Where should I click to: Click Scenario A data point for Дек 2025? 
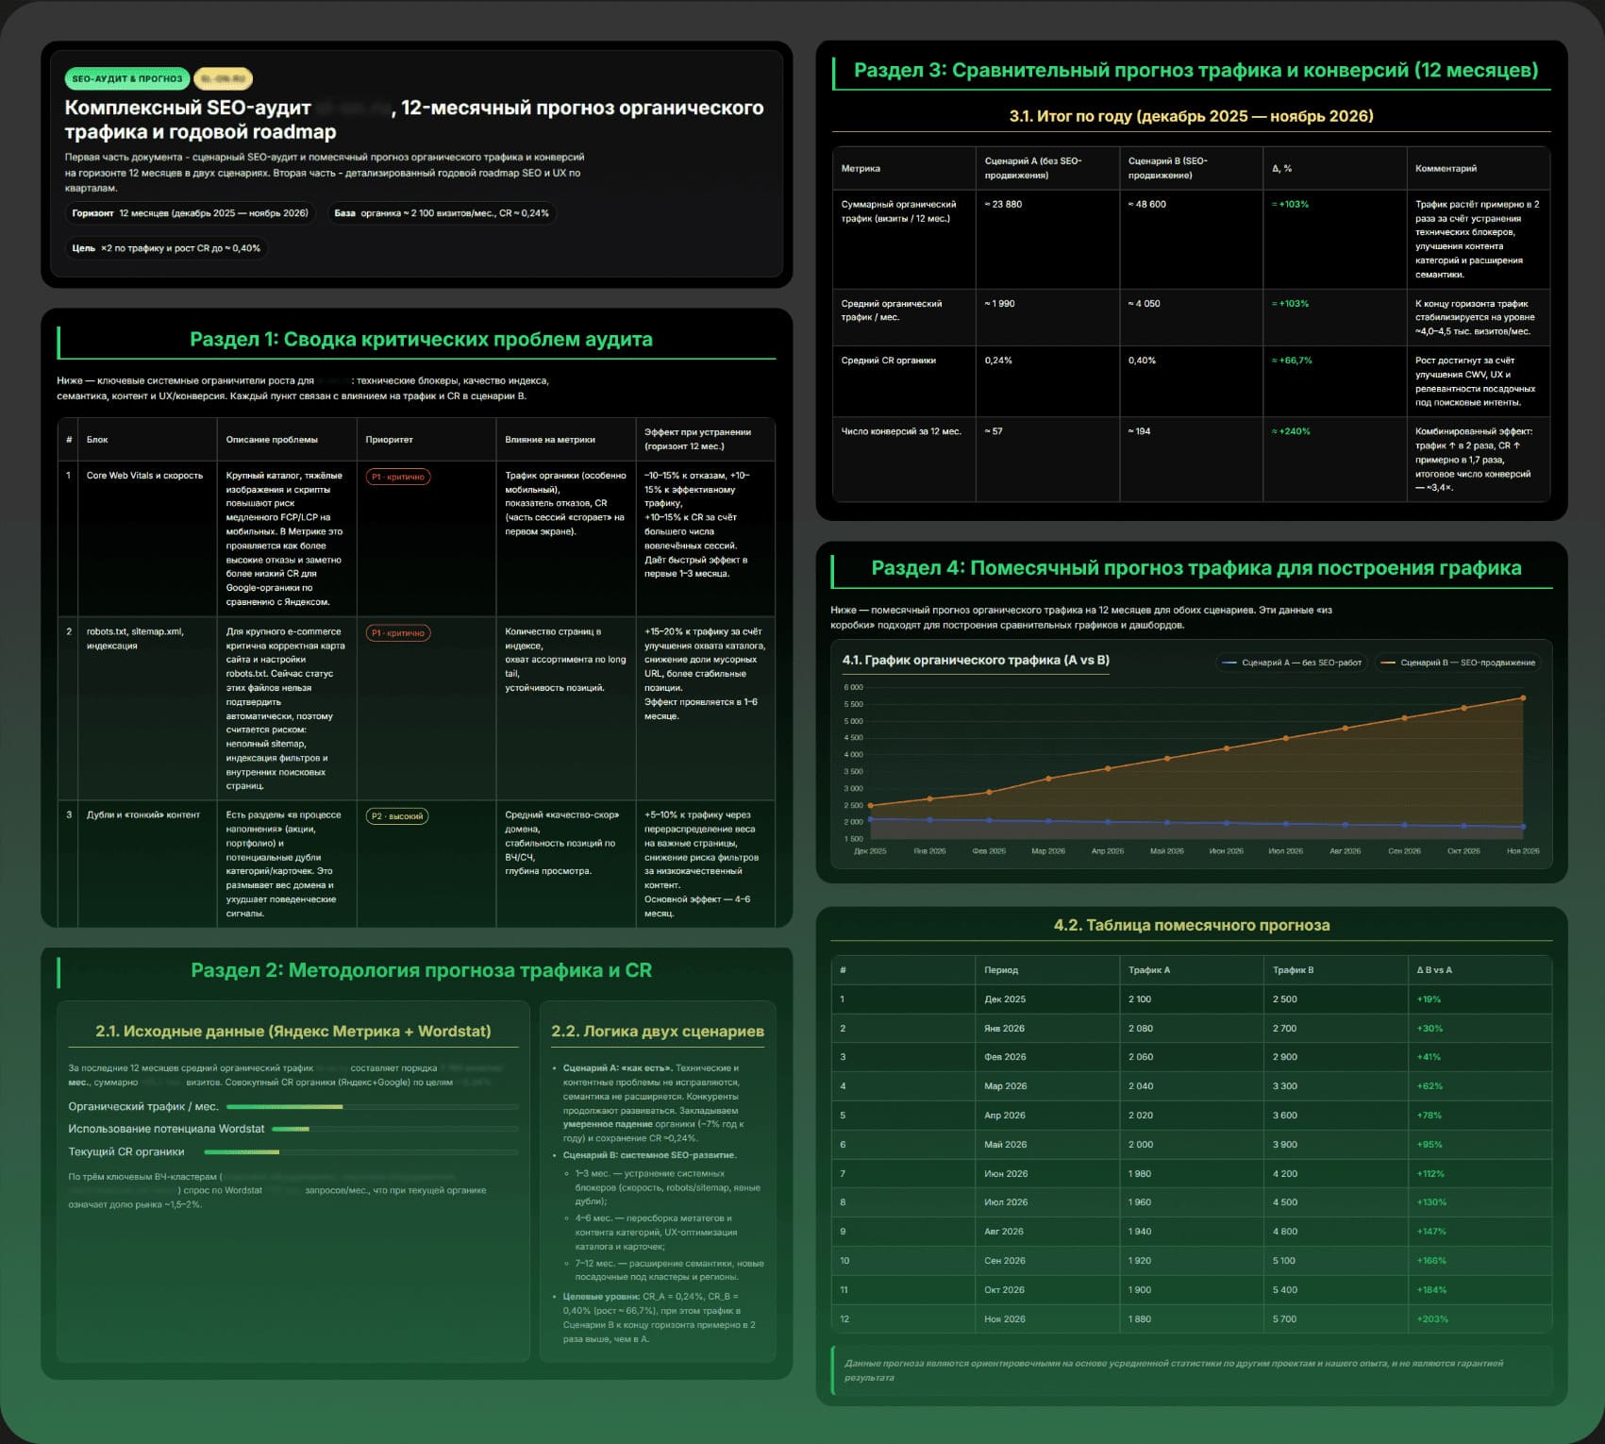tap(870, 820)
